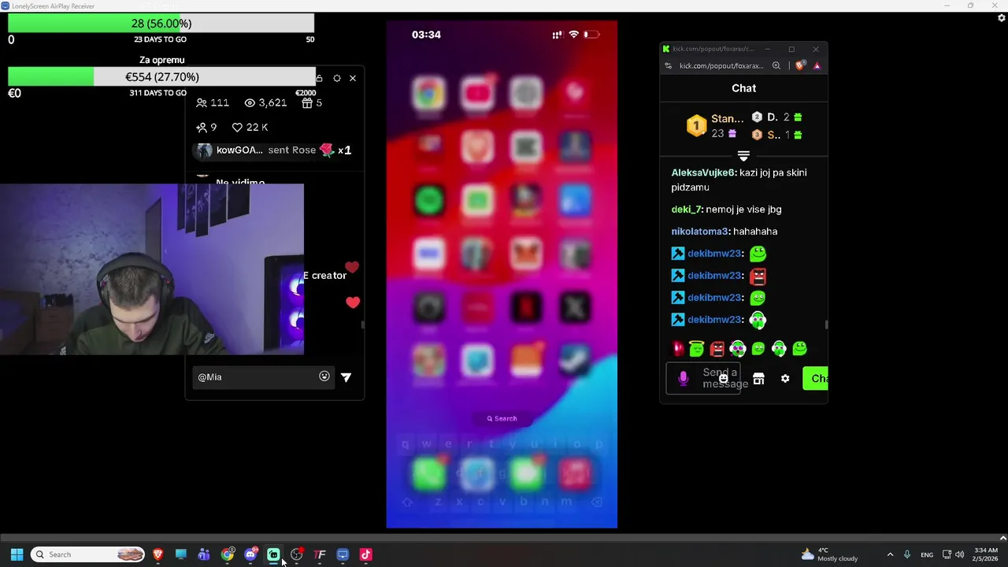
Task: Open Brave browser from the taskbar
Action: pos(158,554)
